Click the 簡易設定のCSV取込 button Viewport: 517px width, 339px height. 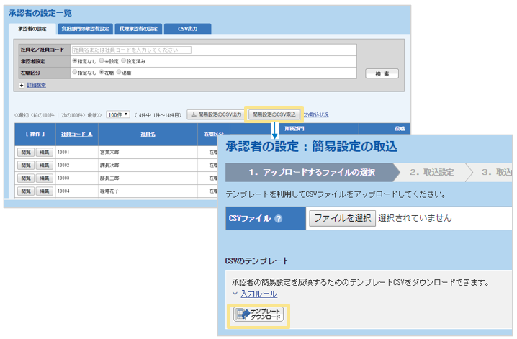click(x=273, y=114)
